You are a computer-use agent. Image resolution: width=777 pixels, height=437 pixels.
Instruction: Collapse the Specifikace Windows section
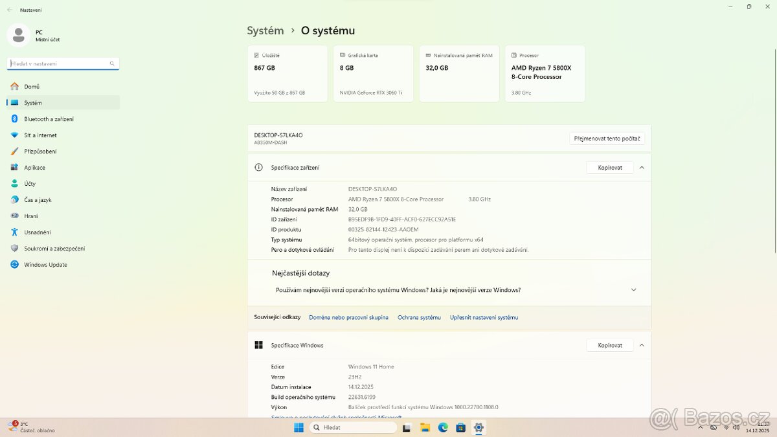point(642,345)
